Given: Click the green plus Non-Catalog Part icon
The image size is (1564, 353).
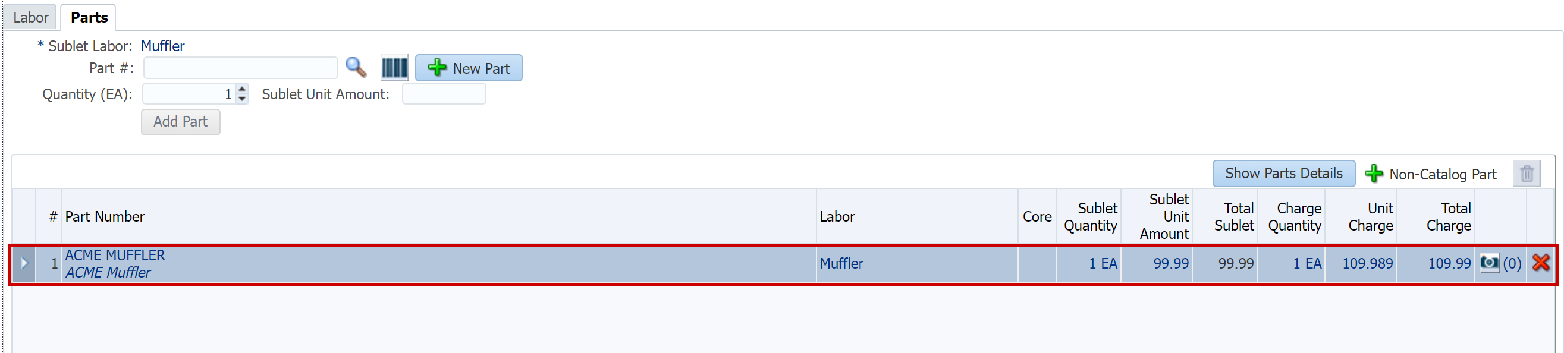Looking at the screenshot, I should [1374, 174].
